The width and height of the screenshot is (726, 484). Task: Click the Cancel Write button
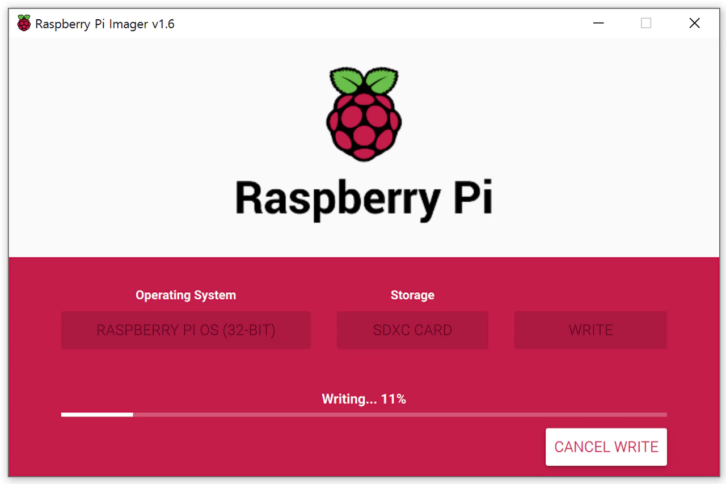(606, 447)
